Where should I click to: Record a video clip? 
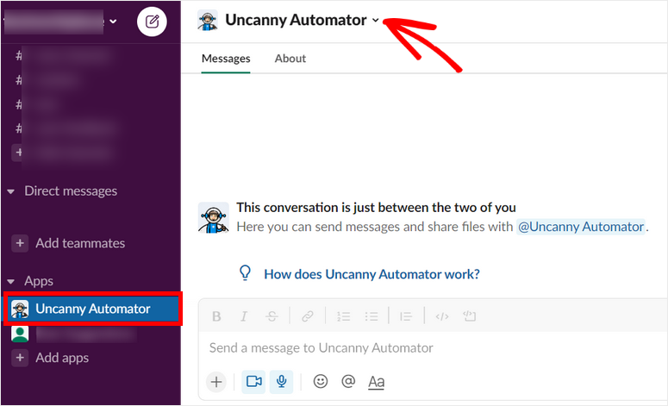coord(253,381)
